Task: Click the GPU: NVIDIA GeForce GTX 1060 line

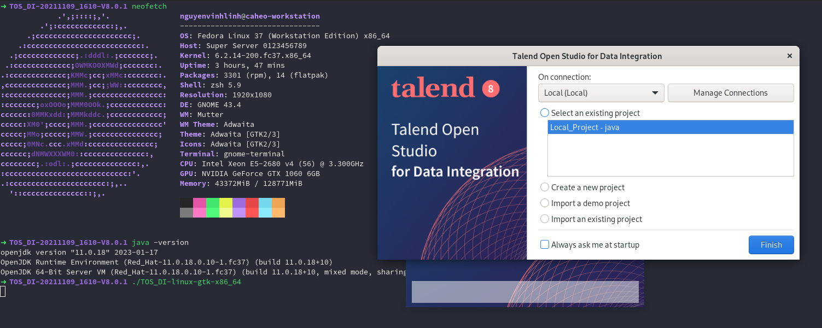Action: [250, 173]
